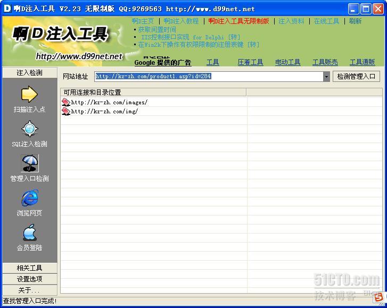Open the 注入资料 link

coord(291,21)
